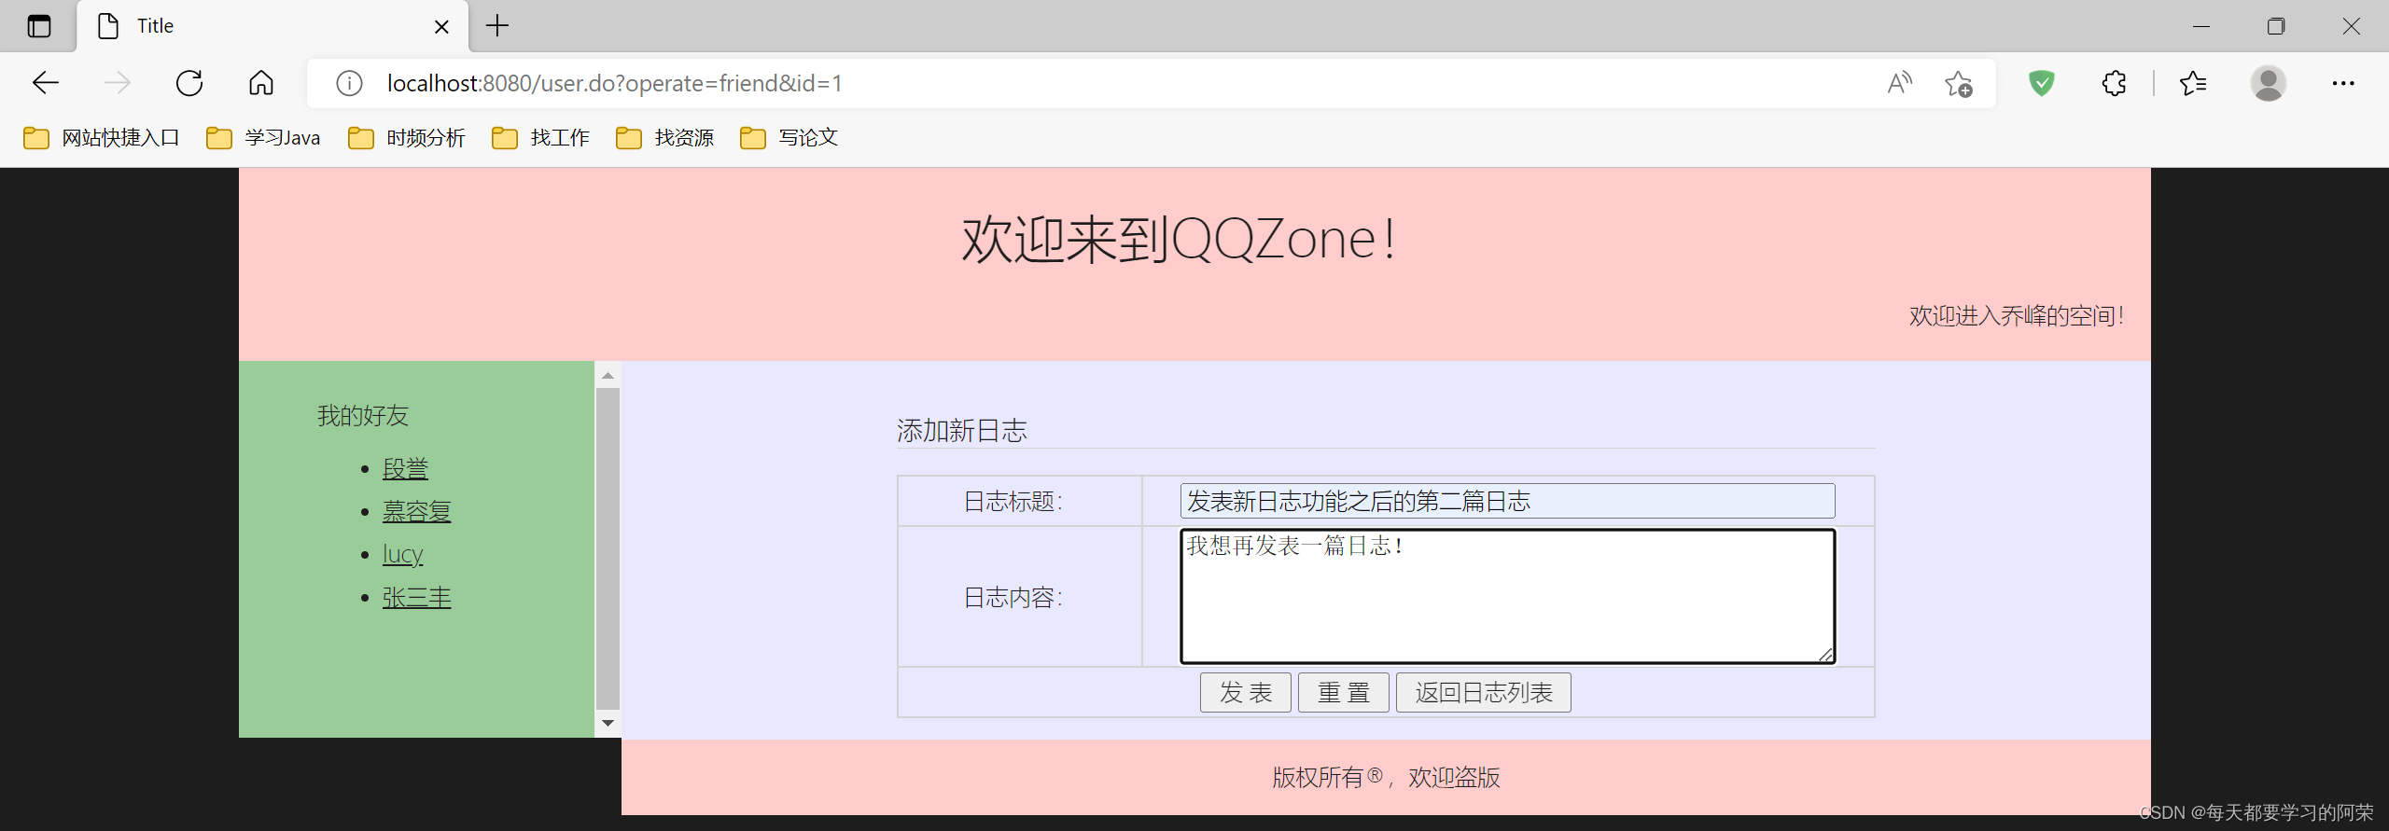Open the Extensions puzzle icon

click(x=2114, y=83)
